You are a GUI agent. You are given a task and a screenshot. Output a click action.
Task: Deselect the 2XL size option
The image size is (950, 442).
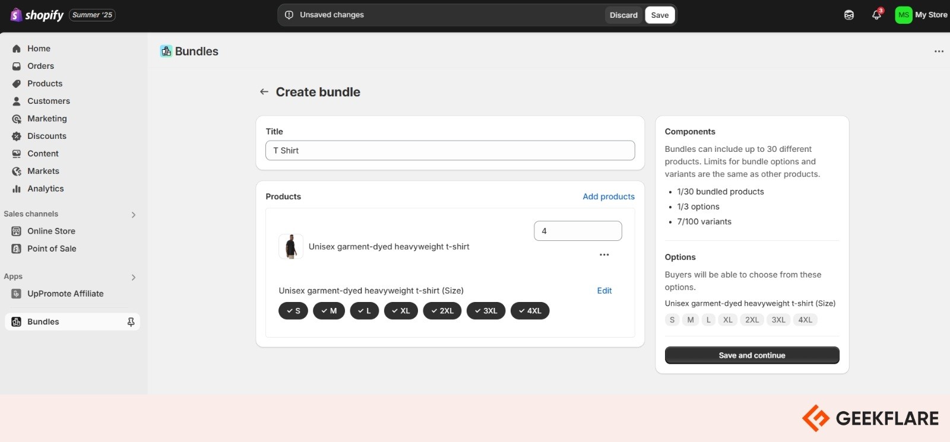442,311
